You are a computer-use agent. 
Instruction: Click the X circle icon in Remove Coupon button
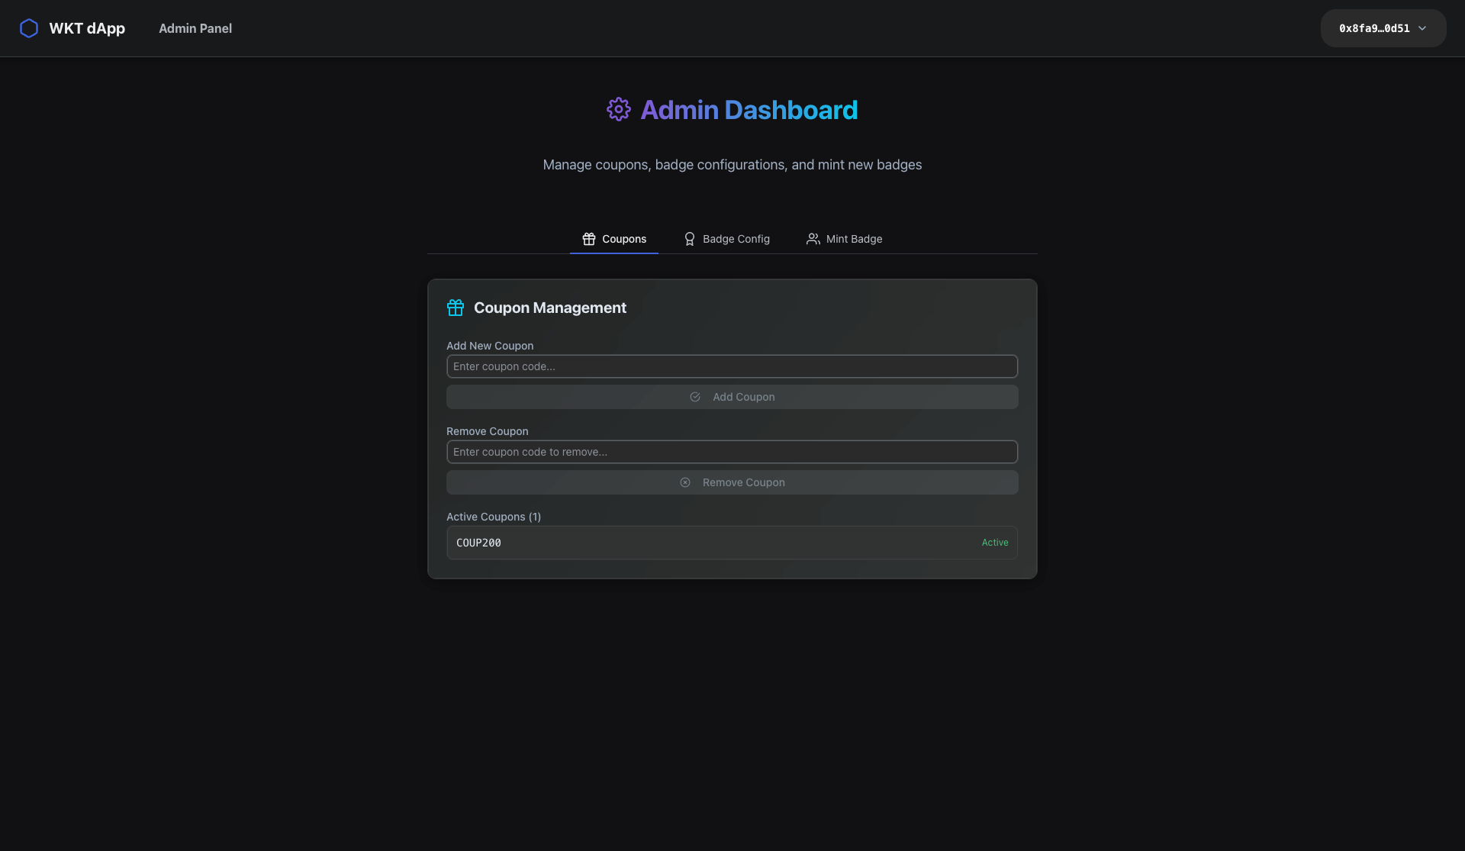pyautogui.click(x=684, y=482)
